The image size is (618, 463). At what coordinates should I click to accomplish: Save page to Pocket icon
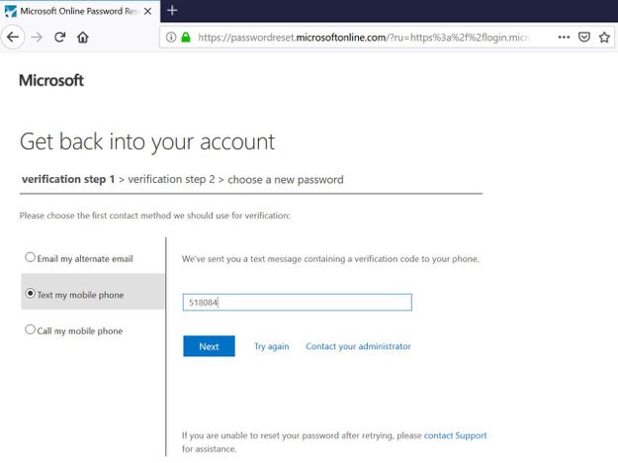pos(584,37)
